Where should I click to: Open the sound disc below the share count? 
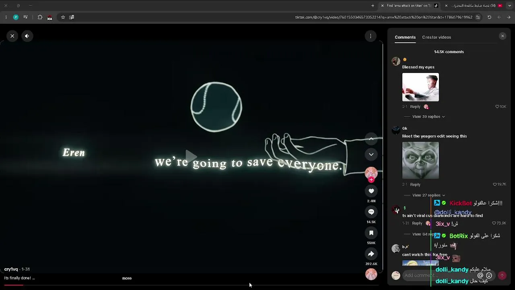pos(371,274)
